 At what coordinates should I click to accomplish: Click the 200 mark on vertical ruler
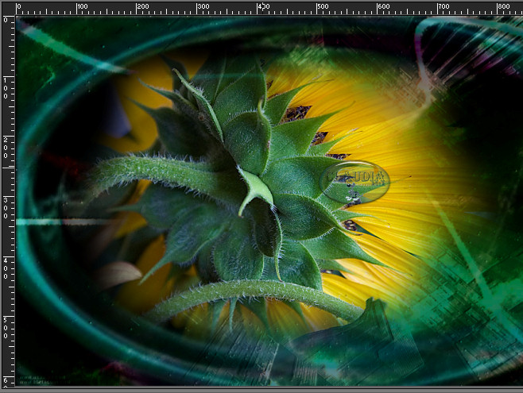point(6,148)
